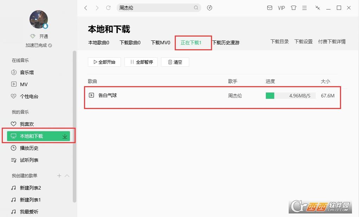359x217 pixels.
Task: Open 播放历史 in sidebar
Action: (x=29, y=148)
